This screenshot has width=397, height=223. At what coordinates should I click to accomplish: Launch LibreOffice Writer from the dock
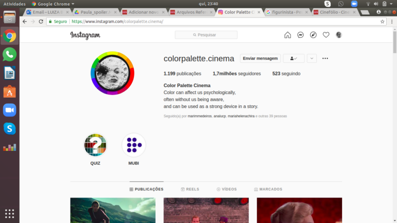(x=9, y=73)
